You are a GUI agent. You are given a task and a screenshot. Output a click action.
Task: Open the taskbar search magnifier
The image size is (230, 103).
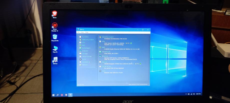[x=58, y=95]
